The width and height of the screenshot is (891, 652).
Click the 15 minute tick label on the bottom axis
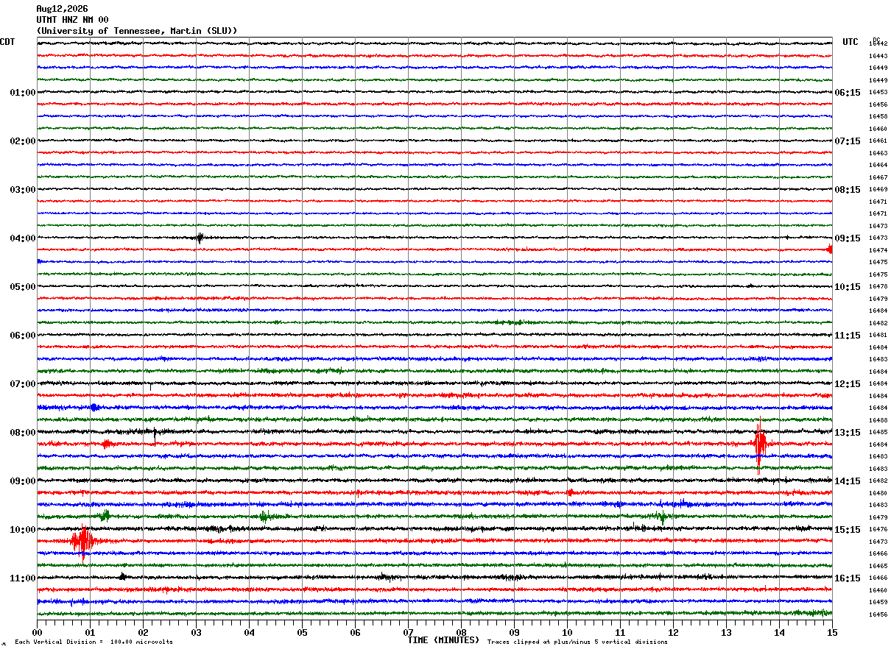(832, 632)
